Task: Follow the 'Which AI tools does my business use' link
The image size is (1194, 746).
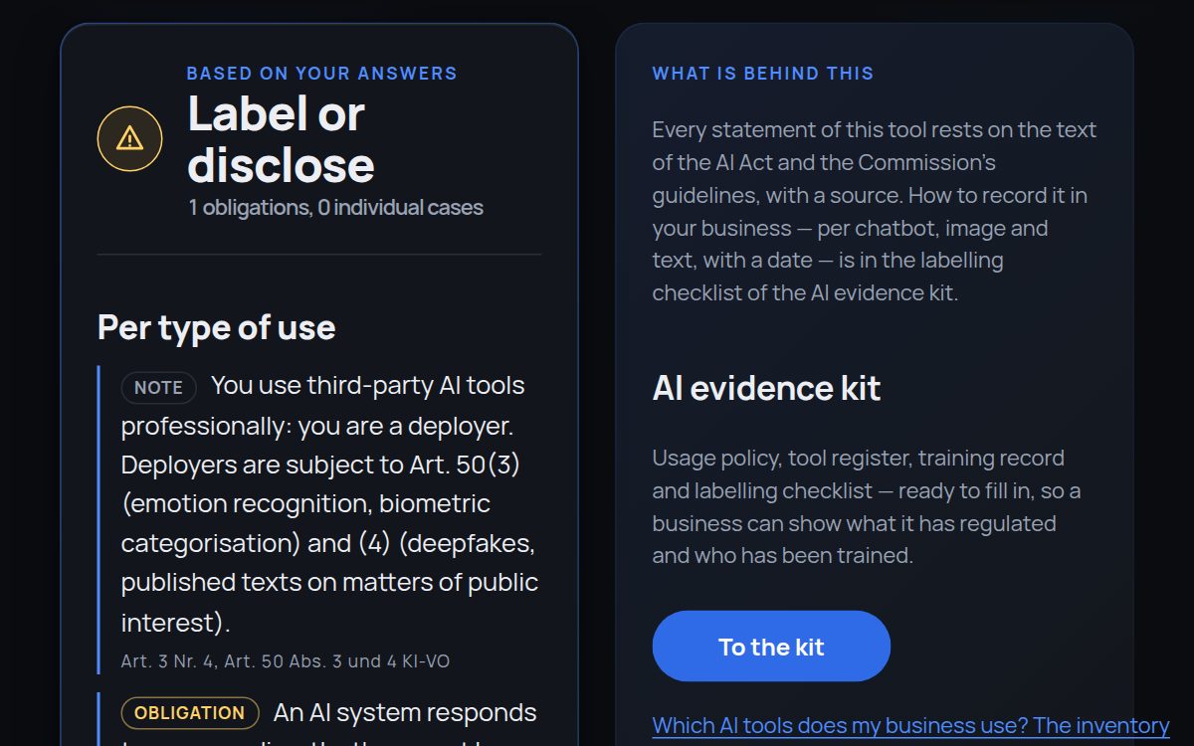Action: pos(910,725)
